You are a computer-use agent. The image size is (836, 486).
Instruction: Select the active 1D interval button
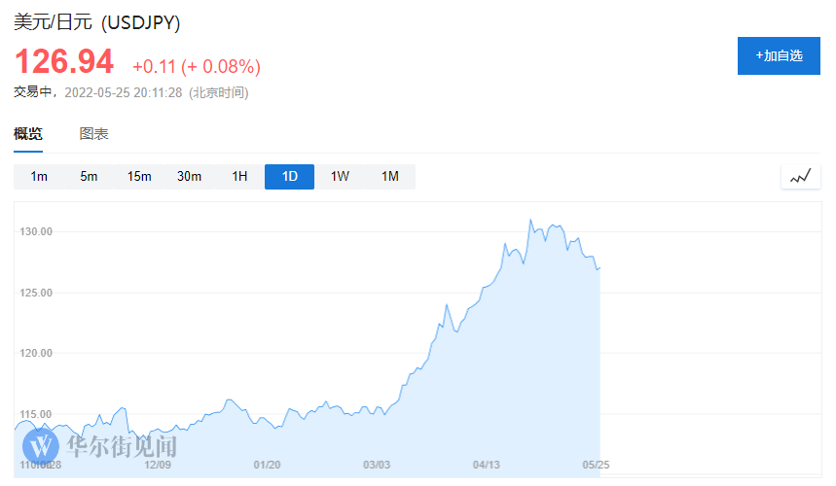click(x=289, y=177)
